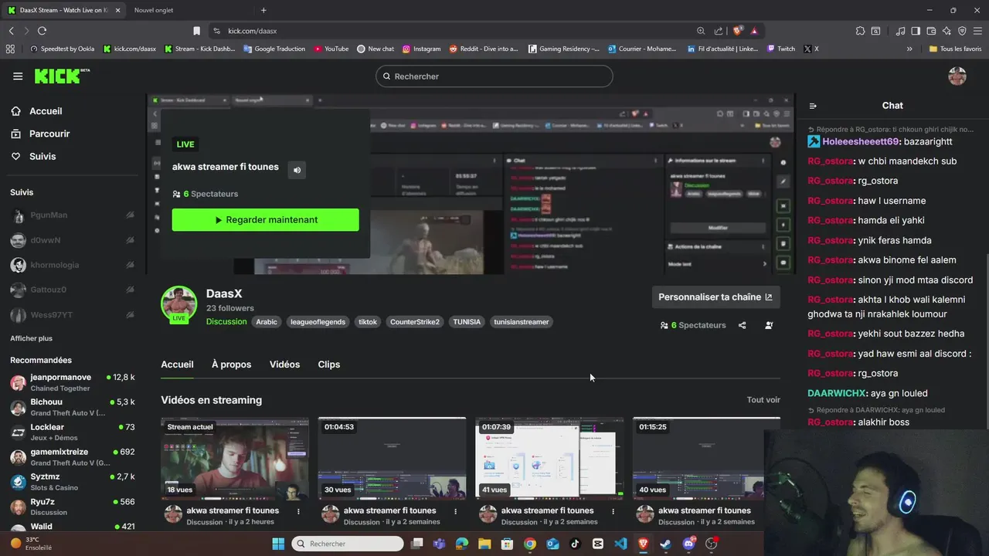Open Brave Wallet icon
The height and width of the screenshot is (556, 989).
[931, 31]
